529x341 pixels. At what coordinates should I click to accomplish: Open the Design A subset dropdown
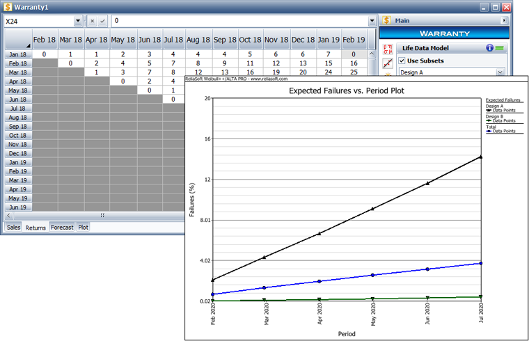click(500, 72)
